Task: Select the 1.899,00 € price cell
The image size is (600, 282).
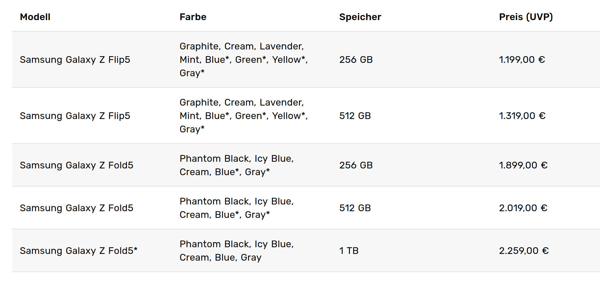Action: 523,165
